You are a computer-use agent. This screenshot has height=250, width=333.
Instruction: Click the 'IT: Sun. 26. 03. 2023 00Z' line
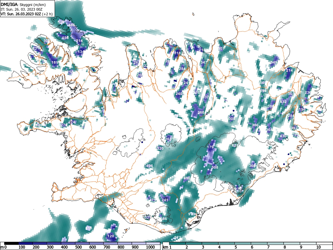[x=21, y=9]
